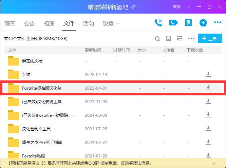Click the 2022-04-14 update date

(96, 75)
